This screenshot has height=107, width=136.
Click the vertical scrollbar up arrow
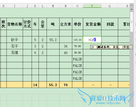click(132, 9)
